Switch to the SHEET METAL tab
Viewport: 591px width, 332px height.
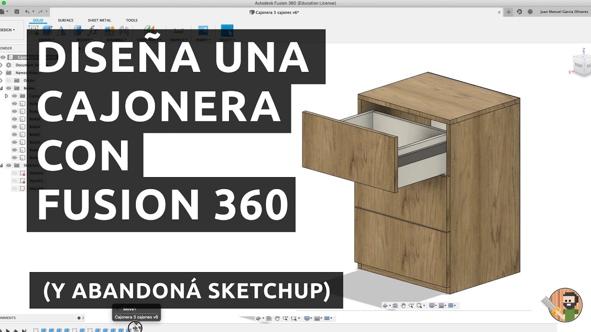99,20
